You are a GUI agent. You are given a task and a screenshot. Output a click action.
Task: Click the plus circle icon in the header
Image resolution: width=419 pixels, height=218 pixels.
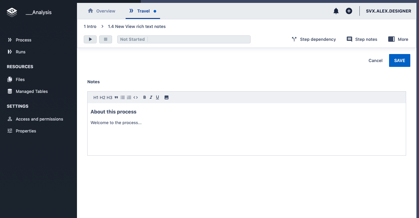[349, 11]
